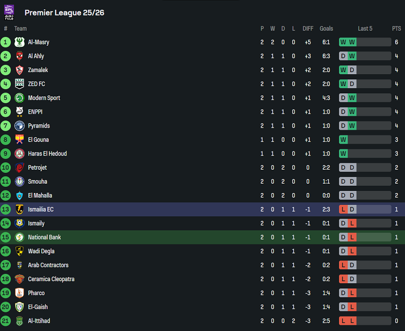Select the Haras El Hedoud team name
Screen dimensions: 405x331
tap(47, 154)
